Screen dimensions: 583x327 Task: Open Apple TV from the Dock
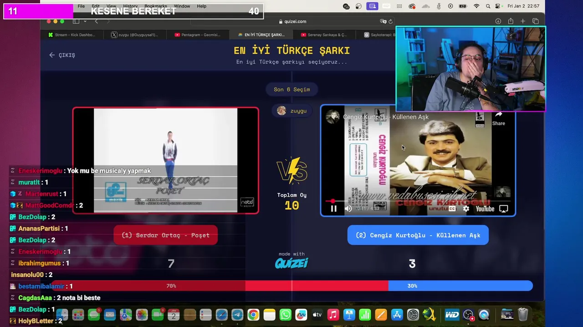tap(317, 315)
